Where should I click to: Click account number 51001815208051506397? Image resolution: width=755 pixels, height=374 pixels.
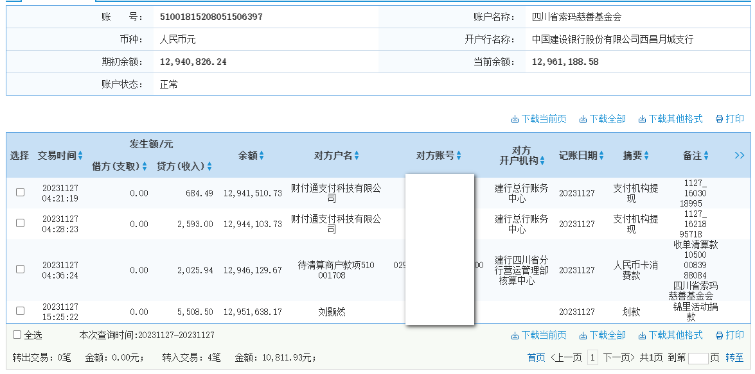(211, 17)
